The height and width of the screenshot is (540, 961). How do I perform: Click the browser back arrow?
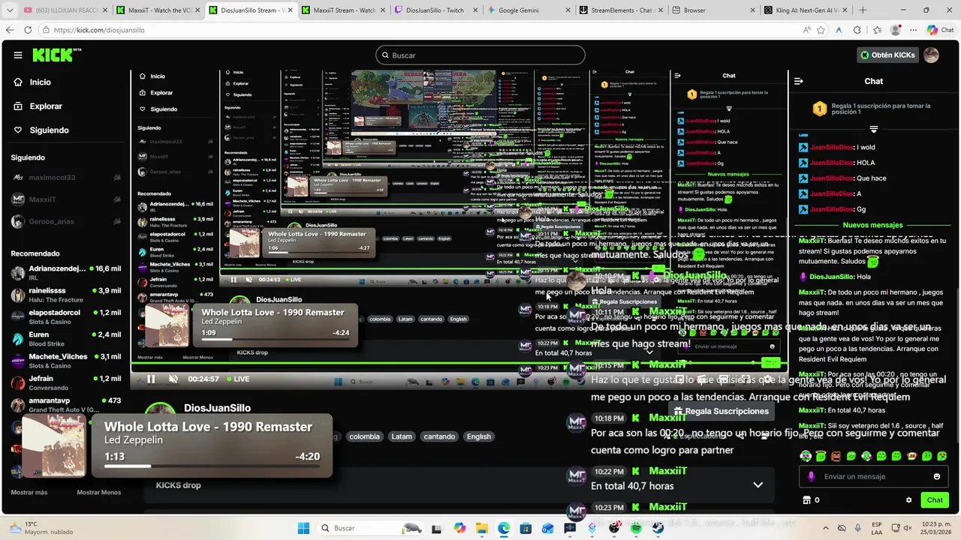point(10,30)
